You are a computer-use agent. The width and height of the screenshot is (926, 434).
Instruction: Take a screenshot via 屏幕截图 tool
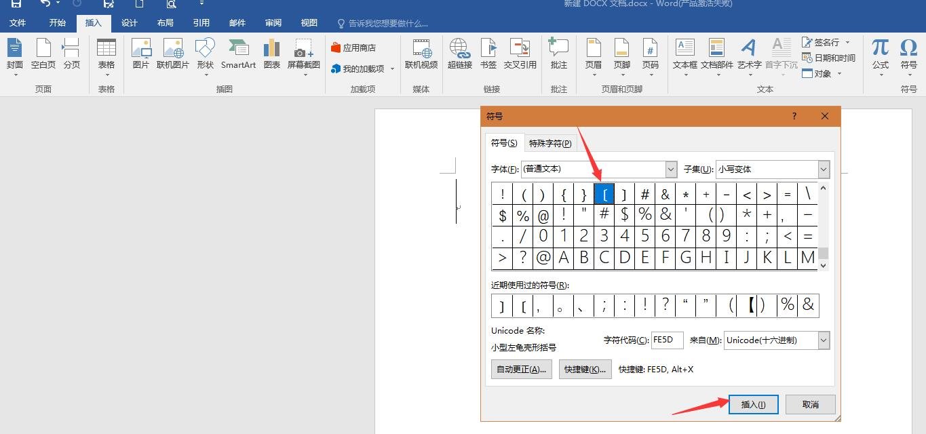303,54
